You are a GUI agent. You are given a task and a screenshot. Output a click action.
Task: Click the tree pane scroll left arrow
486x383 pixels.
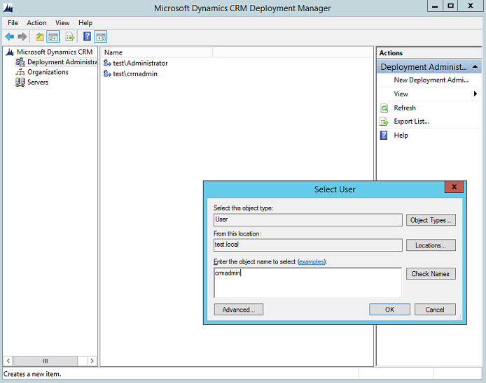8,361
